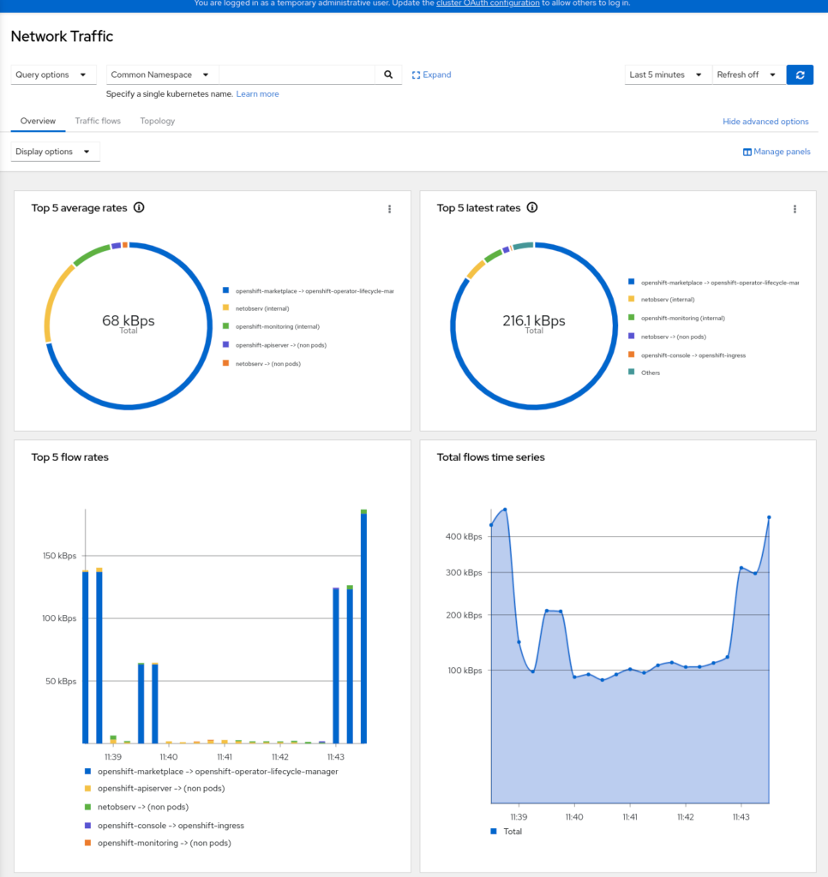The height and width of the screenshot is (877, 828).
Task: Open kebab menu on Top 5 latest rates
Action: (x=795, y=209)
